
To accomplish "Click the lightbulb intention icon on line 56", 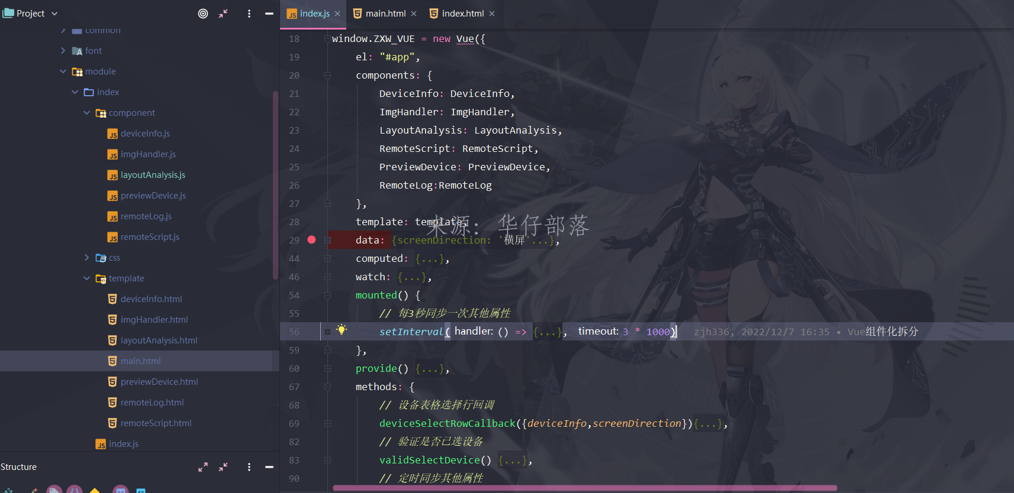I will tap(342, 330).
